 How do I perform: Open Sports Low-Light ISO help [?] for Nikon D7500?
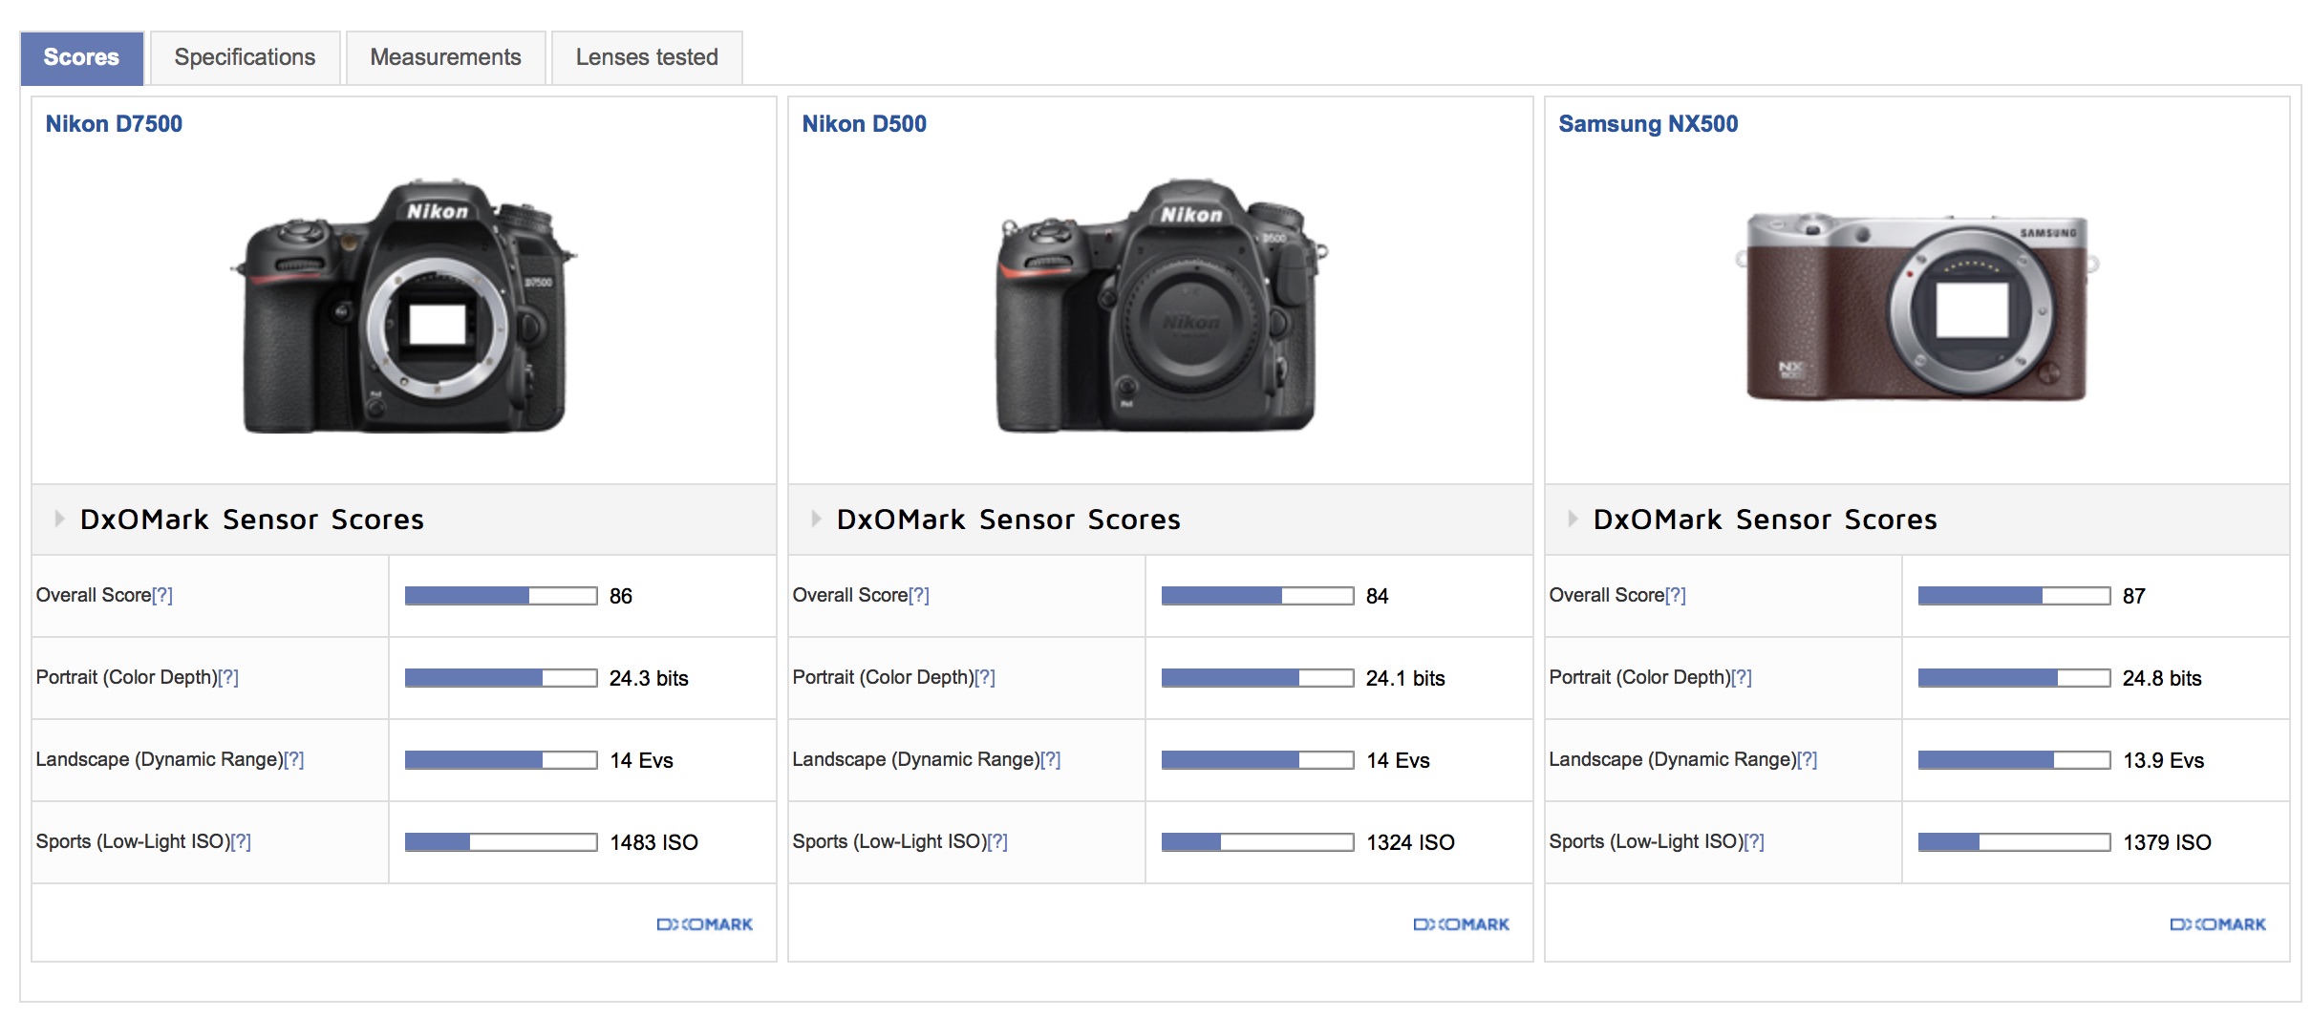241,841
